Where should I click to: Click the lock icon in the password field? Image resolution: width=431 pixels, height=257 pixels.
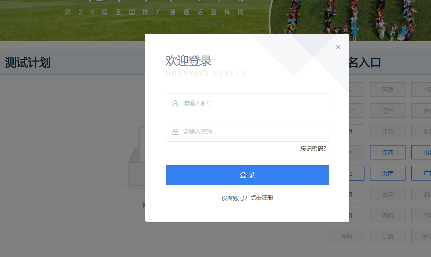tap(175, 132)
